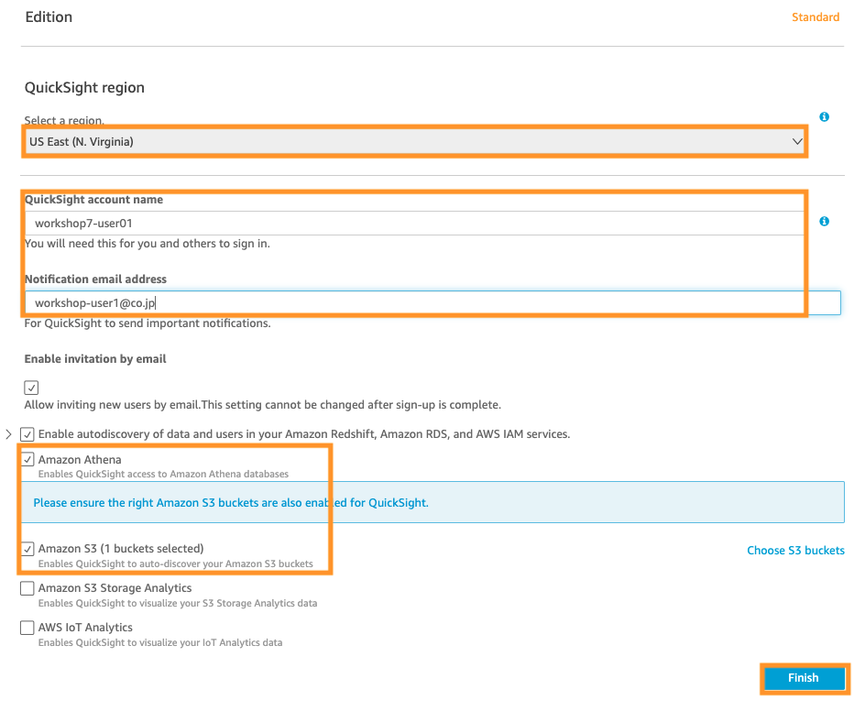Toggle autodiscovery of data and users checkbox
The image size is (865, 722).
tap(27, 434)
